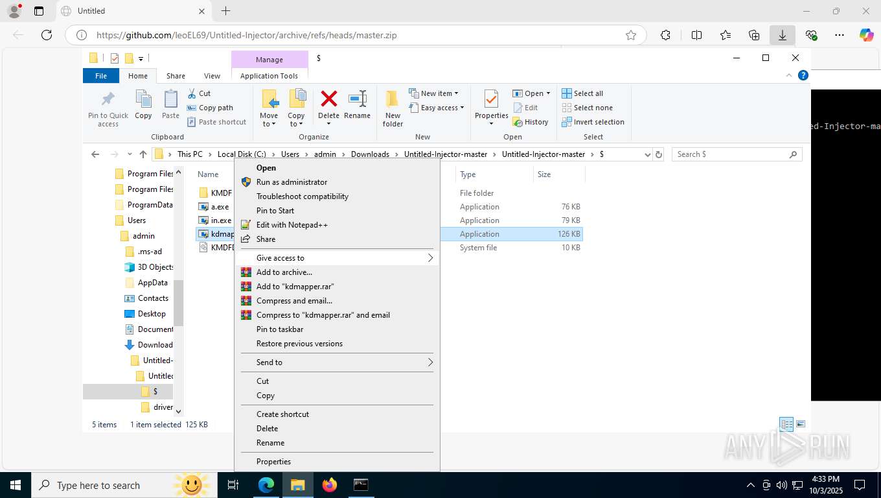Select the a.exe file
Screen dimensions: 881x498
pyautogui.click(x=220, y=207)
